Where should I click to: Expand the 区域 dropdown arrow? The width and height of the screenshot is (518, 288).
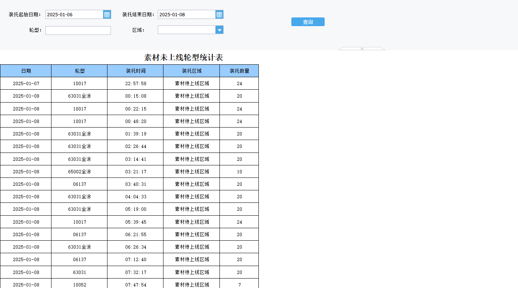(219, 30)
